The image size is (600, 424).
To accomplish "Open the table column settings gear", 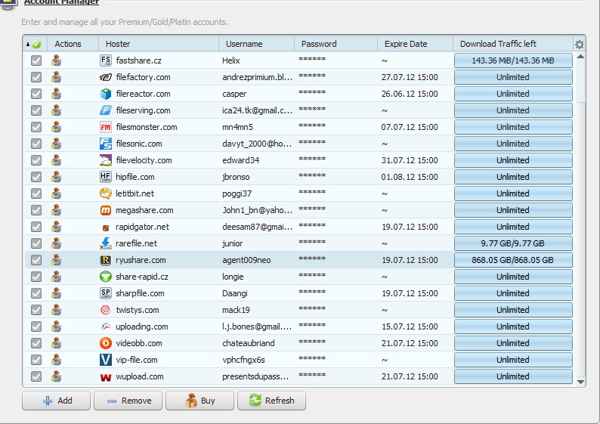I will pyautogui.click(x=580, y=45).
